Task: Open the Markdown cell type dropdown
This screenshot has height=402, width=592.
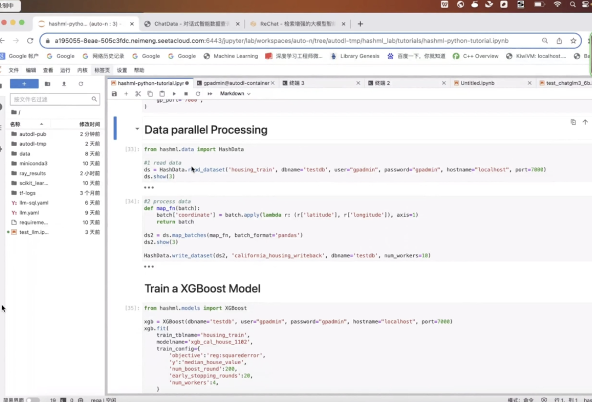Action: click(x=235, y=94)
